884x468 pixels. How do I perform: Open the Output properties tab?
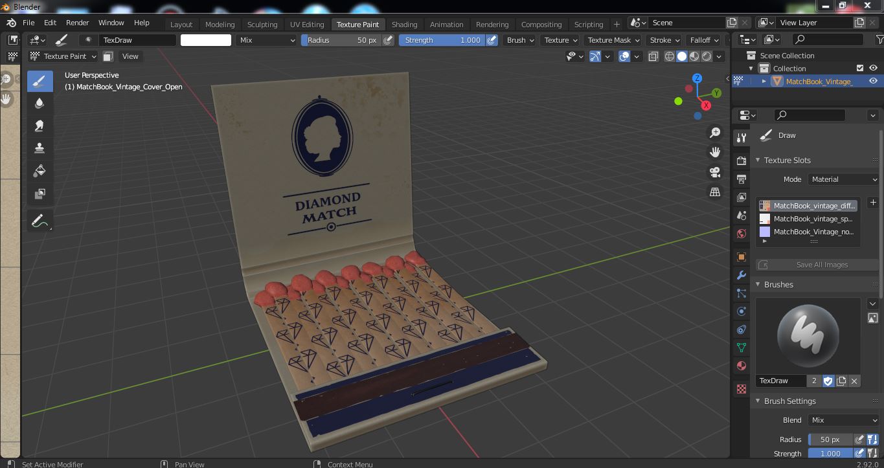point(742,179)
